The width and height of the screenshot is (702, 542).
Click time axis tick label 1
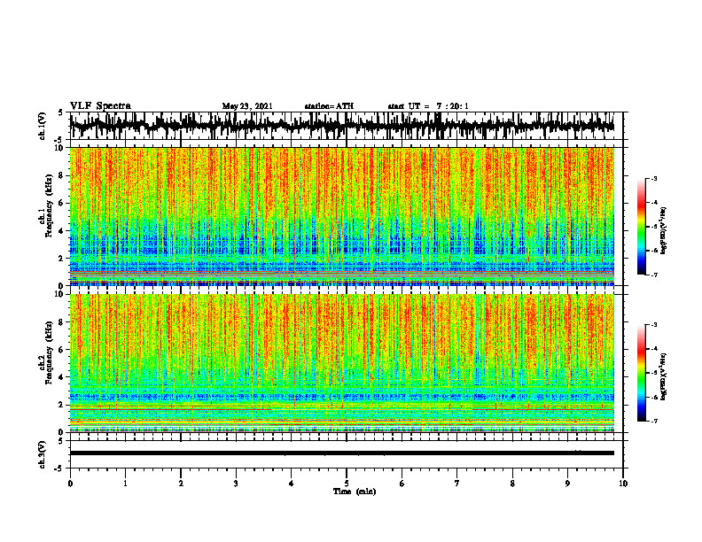pos(125,484)
